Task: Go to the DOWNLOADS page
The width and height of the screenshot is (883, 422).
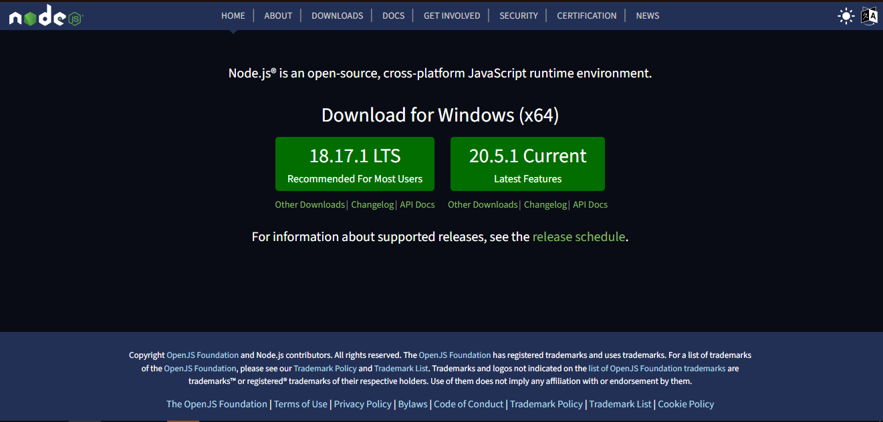Action: coord(337,15)
